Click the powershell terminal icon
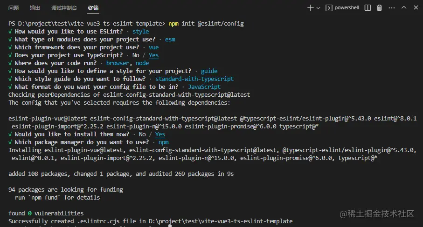 (329, 8)
